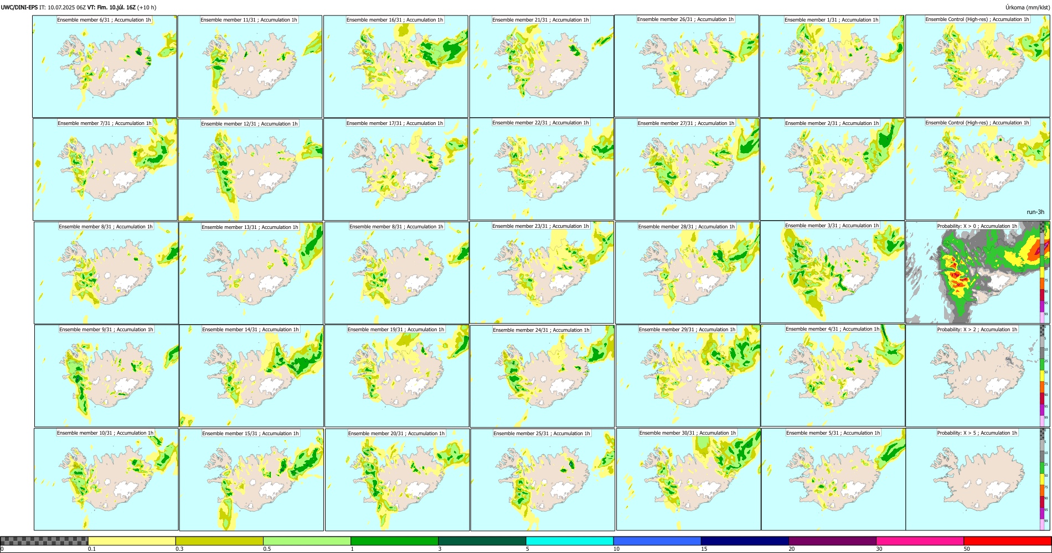The width and height of the screenshot is (1052, 553).
Task: Choose the Ensemble member 24/31 map panel
Action: pos(543,376)
